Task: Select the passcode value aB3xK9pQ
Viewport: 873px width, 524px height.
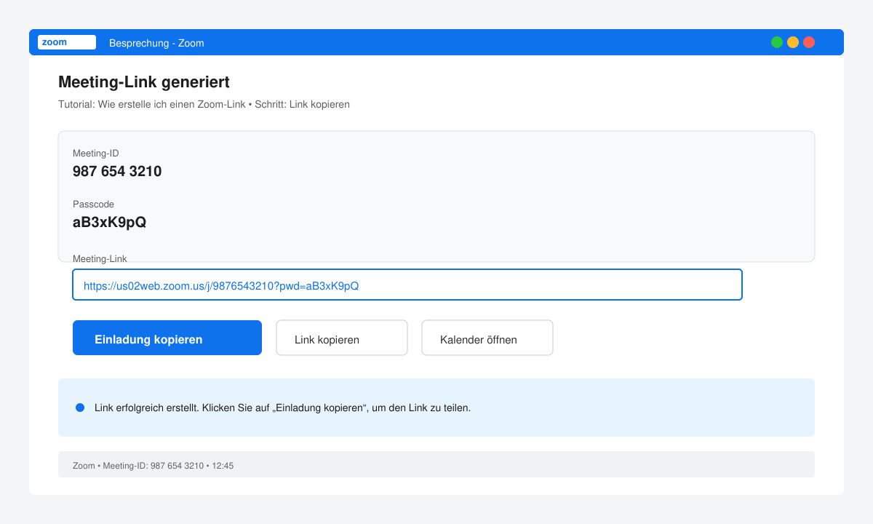Action: click(x=110, y=223)
